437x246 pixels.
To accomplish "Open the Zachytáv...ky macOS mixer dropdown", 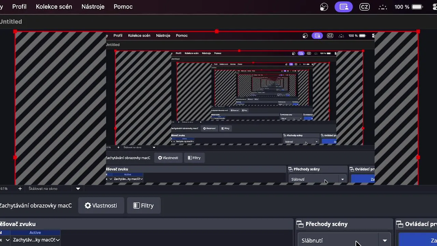I will (x=36, y=240).
